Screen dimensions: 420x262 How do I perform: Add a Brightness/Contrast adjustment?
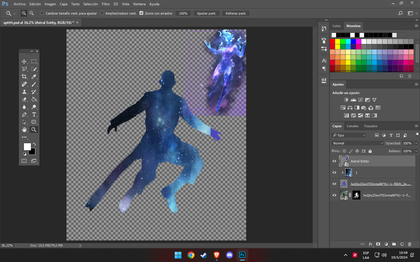pos(346,100)
